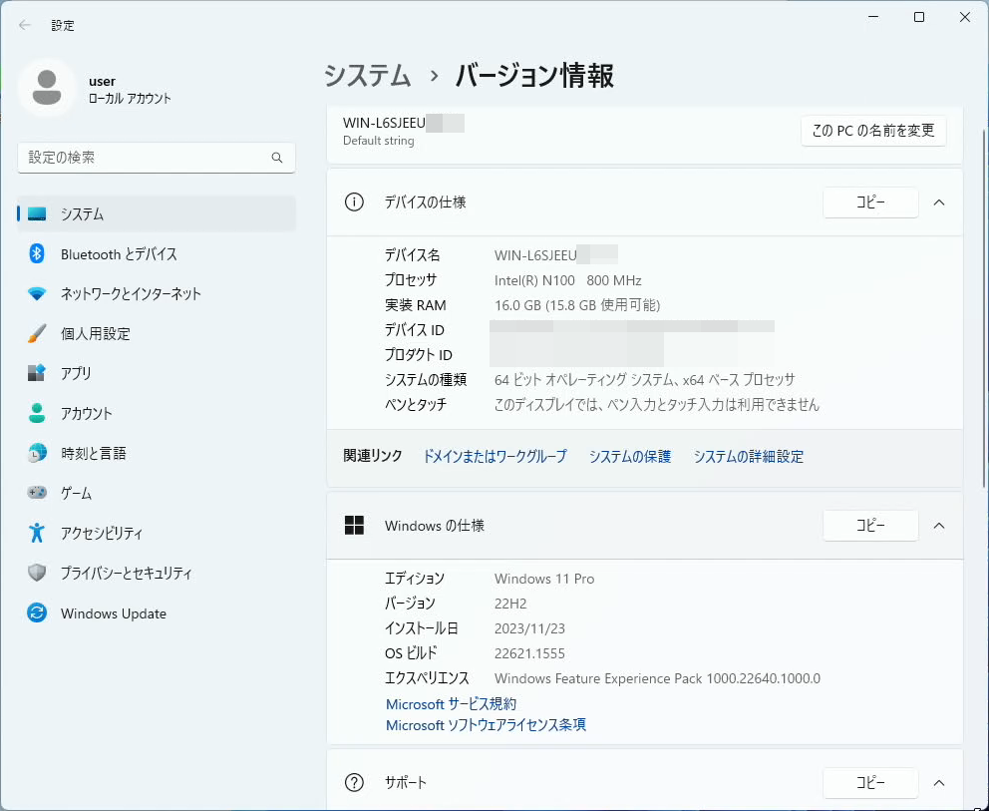989x811 pixels.
Task: Click the vertical scrollbar thumb
Action: coord(984,308)
